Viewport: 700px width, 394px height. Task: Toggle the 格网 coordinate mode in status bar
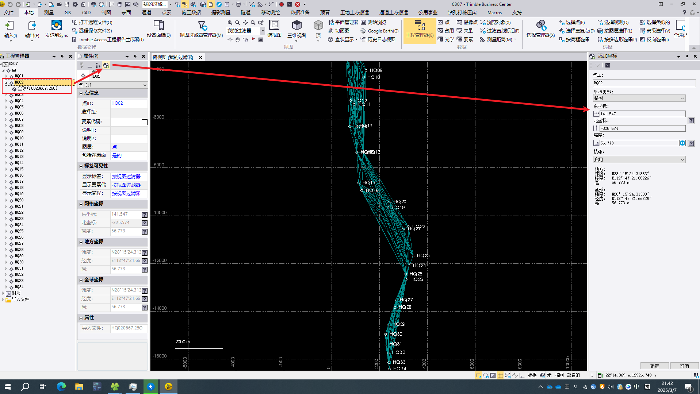pyautogui.click(x=559, y=375)
